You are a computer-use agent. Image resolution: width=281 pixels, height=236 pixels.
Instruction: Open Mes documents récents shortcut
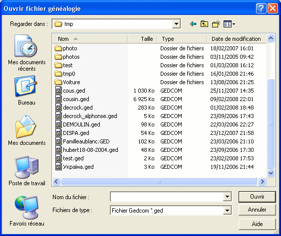click(x=26, y=53)
